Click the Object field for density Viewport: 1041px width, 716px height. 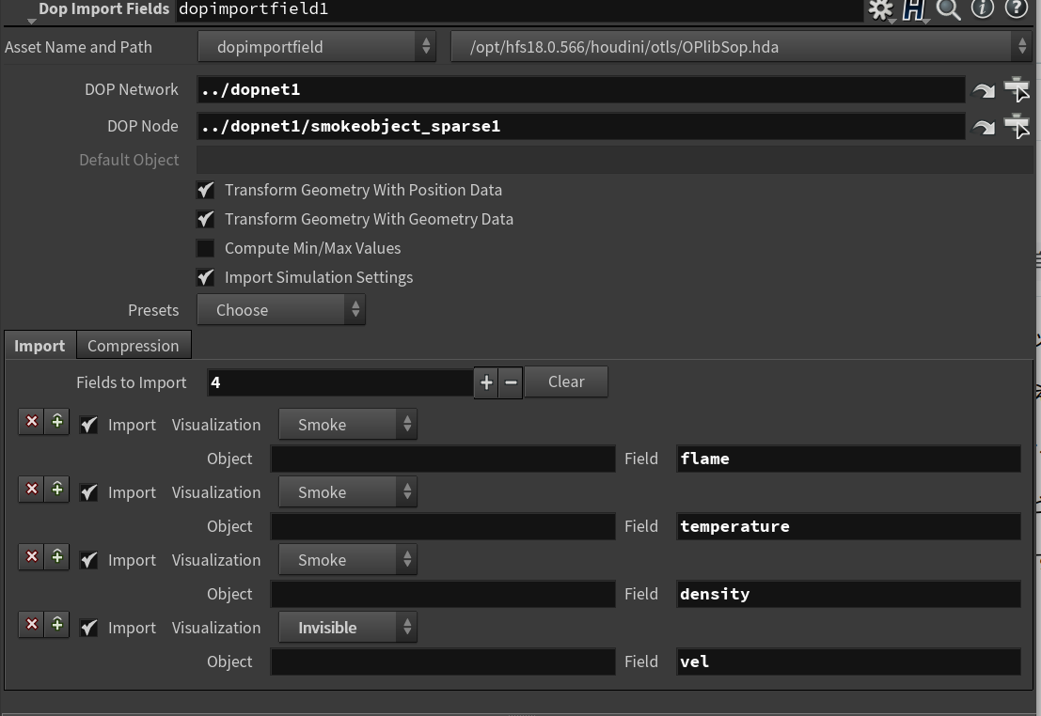(x=443, y=595)
